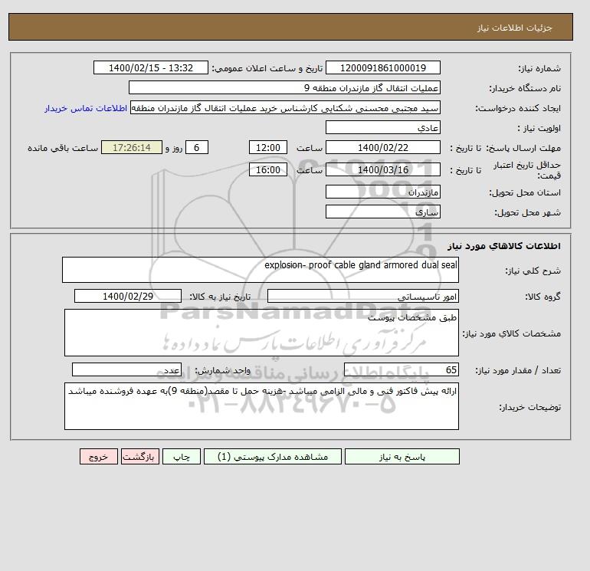Click the deadline time field 12:00
590x571 pixels.
click(268, 148)
